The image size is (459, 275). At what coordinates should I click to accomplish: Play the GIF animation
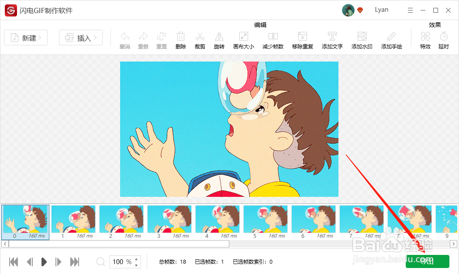click(x=44, y=262)
